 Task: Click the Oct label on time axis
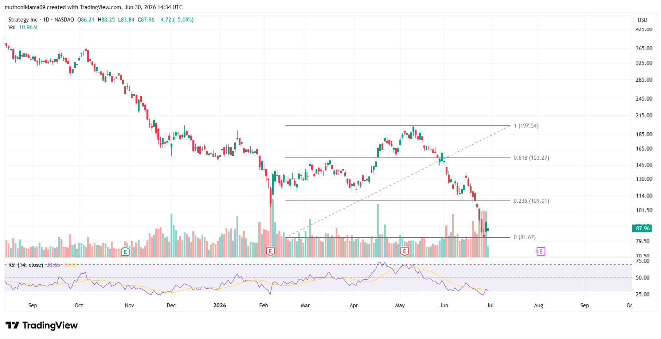coord(79,305)
